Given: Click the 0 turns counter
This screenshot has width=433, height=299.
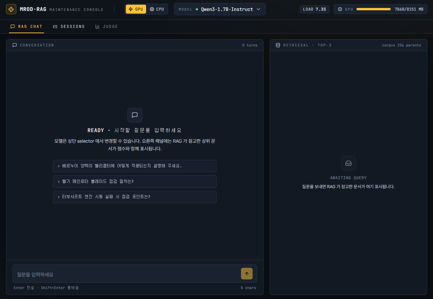Looking at the screenshot, I should tap(250, 45).
